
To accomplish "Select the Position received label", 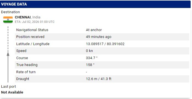I will pyautogui.click(x=30, y=37).
